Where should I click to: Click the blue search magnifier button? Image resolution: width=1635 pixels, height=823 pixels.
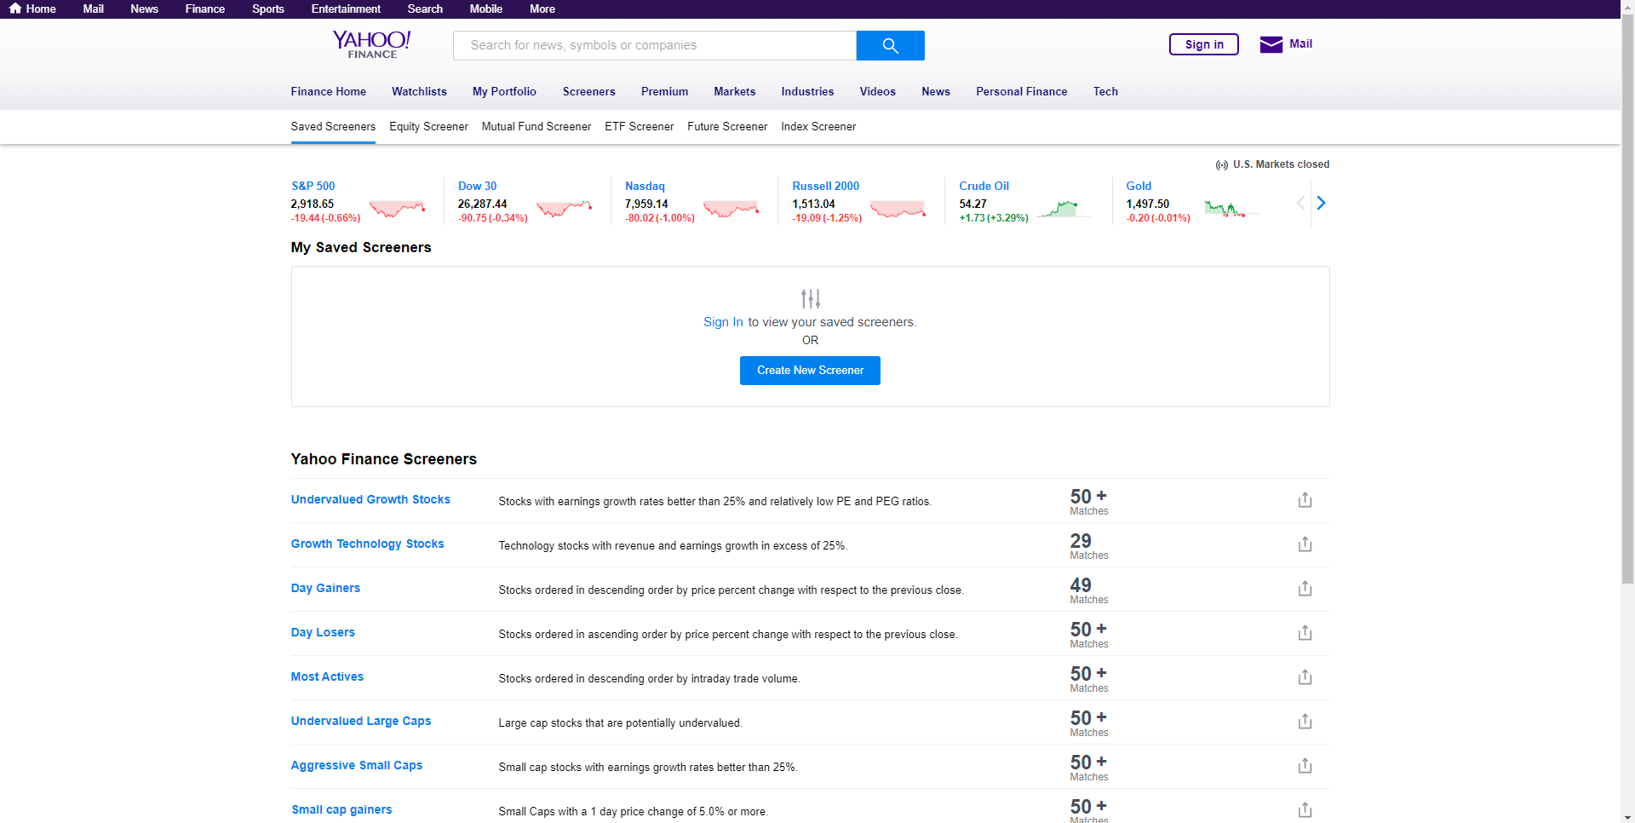[890, 45]
